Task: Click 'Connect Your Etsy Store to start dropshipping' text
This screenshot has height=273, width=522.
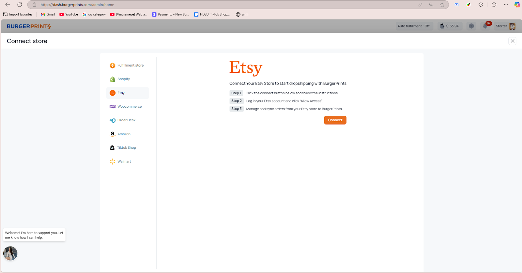Action: coord(288,83)
